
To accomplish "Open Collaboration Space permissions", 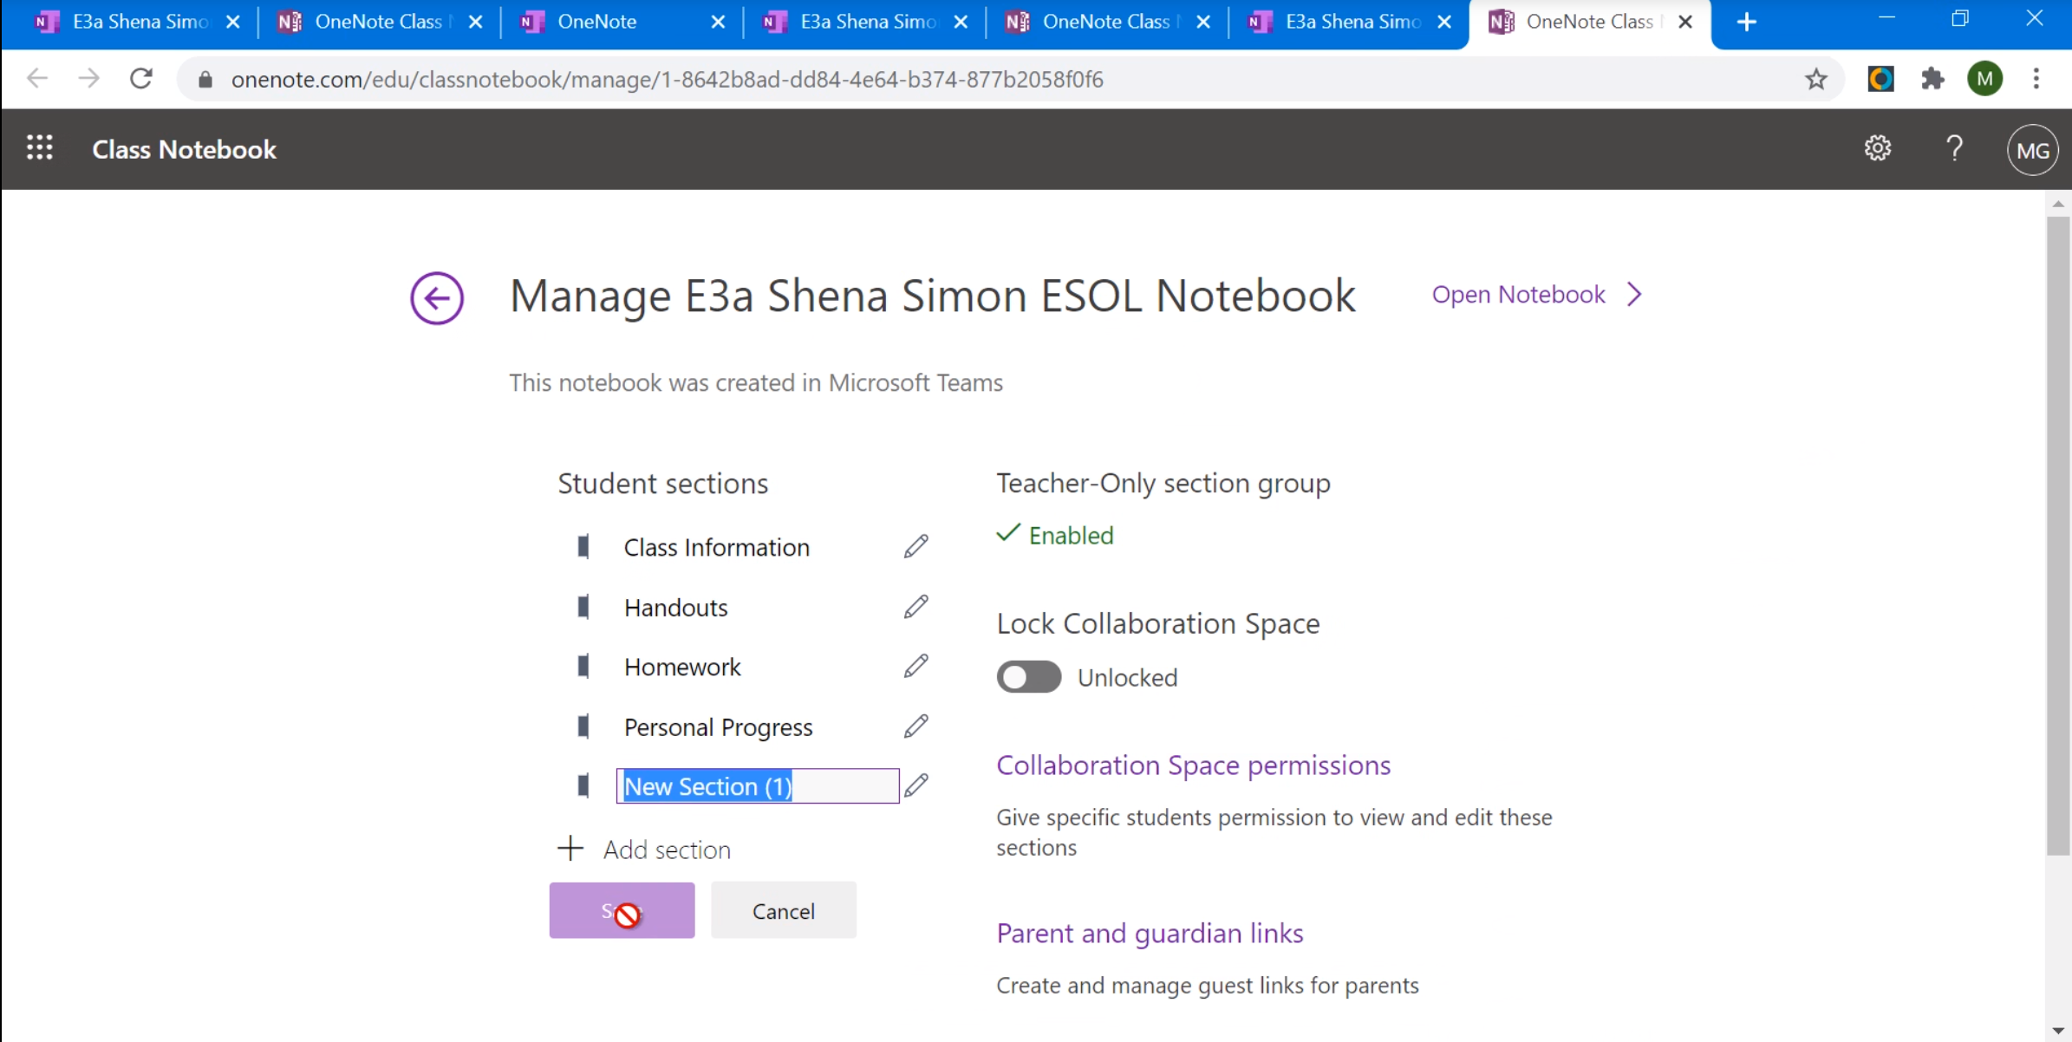I will click(x=1193, y=765).
